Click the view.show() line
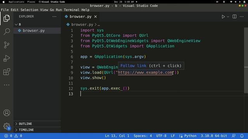 [x=93, y=78]
